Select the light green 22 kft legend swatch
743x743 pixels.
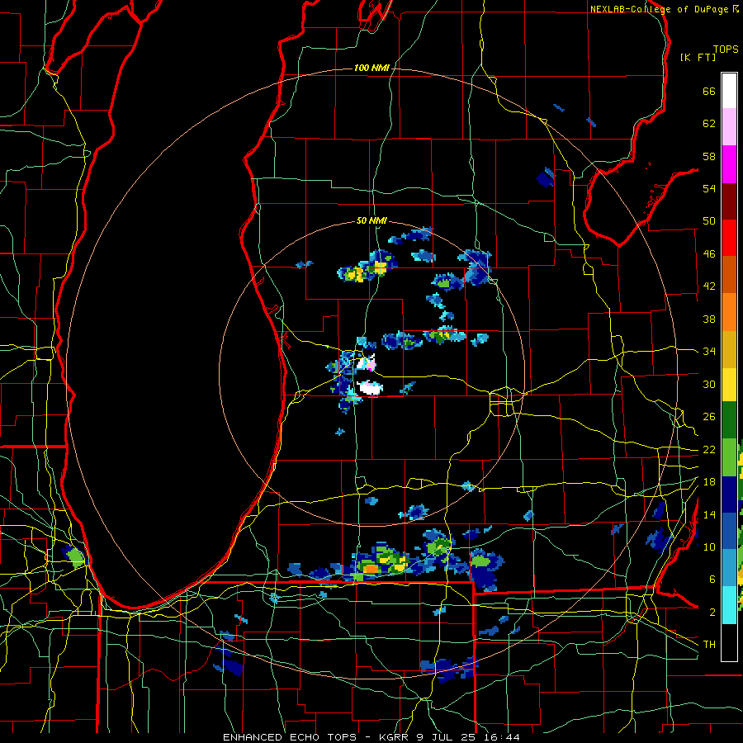729,457
